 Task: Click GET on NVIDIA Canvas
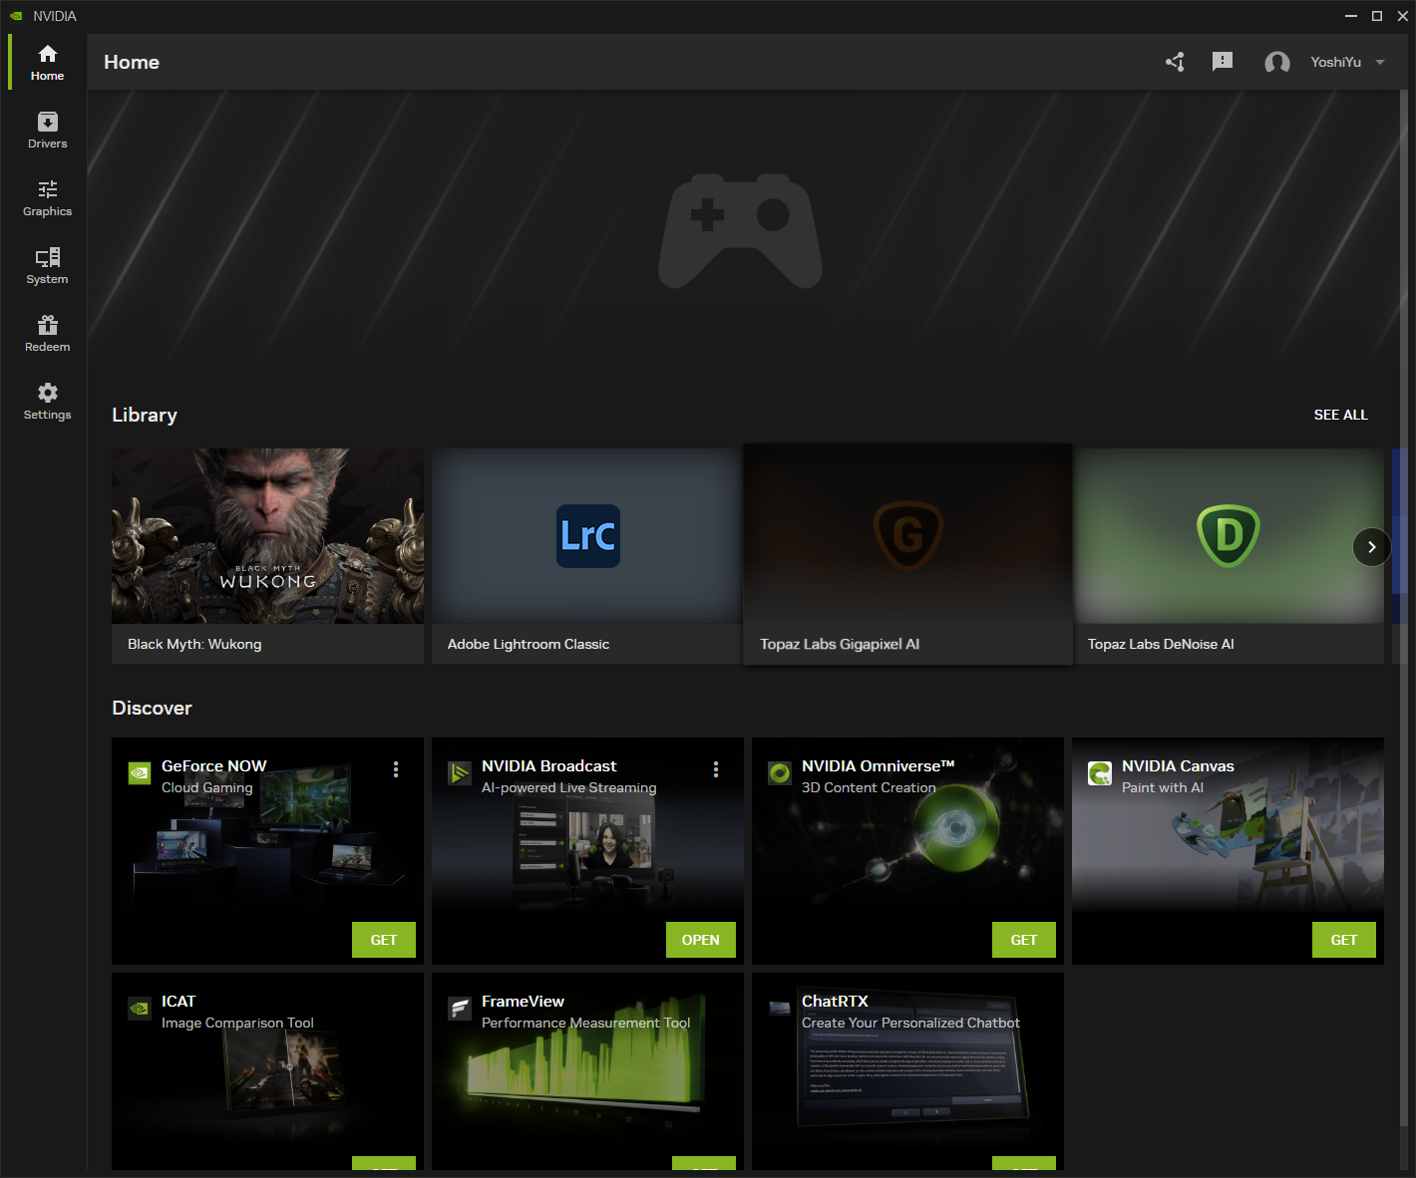[1343, 939]
